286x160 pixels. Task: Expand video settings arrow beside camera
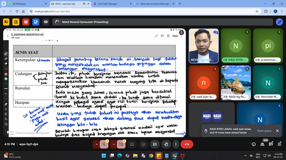pyautogui.click(x=114, y=144)
